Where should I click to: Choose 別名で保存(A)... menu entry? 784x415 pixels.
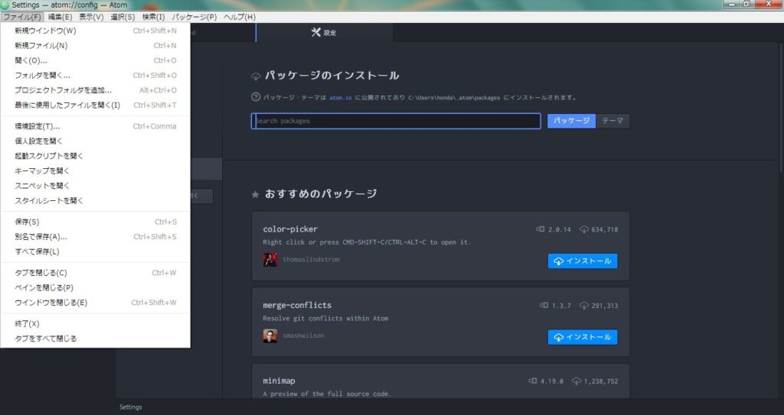click(x=96, y=237)
